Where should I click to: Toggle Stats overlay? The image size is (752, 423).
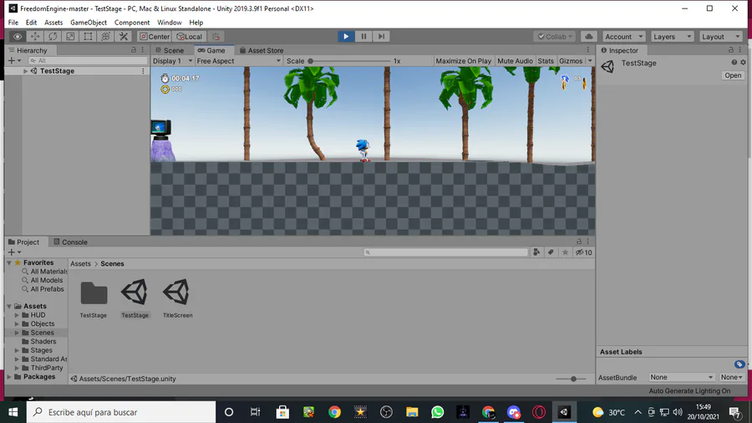point(546,61)
